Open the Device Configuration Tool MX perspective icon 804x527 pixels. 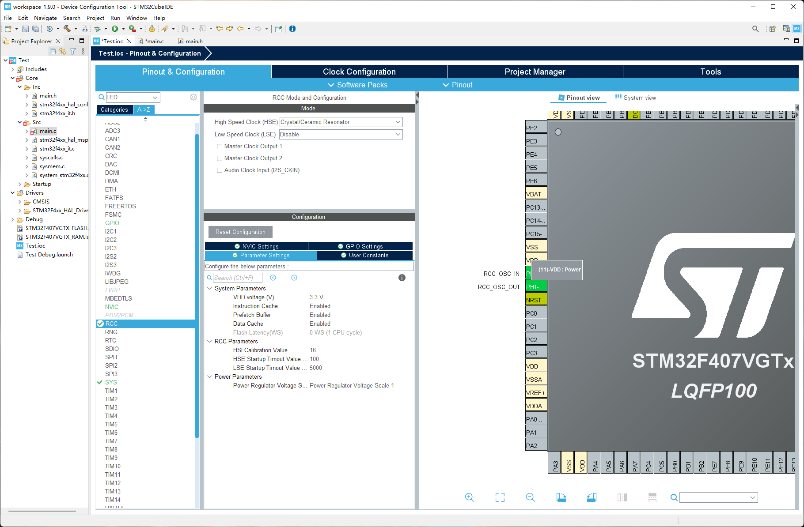point(797,29)
